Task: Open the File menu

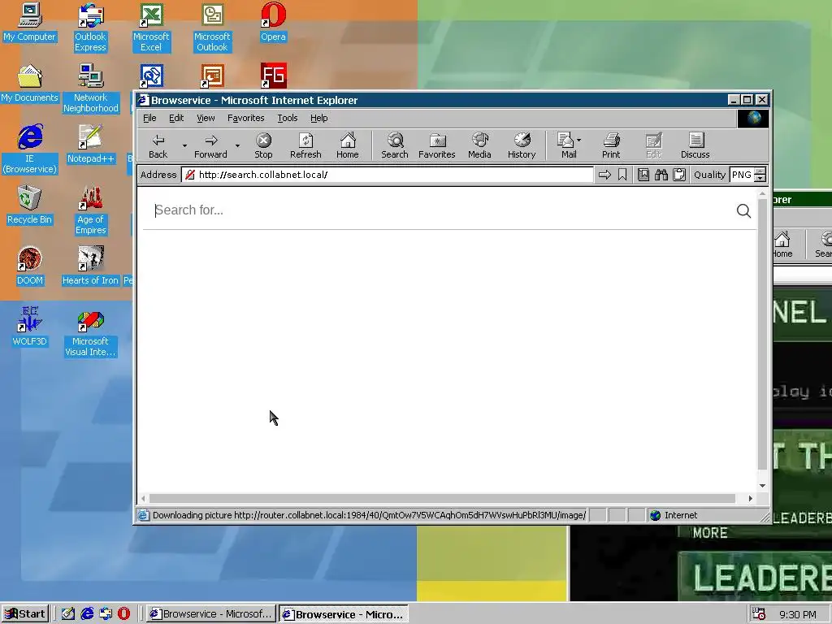Action: [x=149, y=118]
